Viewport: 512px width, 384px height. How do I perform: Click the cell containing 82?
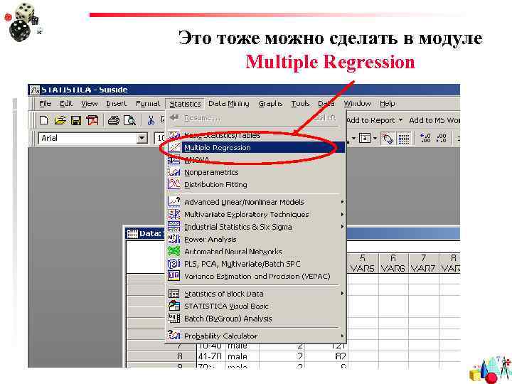(x=325, y=356)
